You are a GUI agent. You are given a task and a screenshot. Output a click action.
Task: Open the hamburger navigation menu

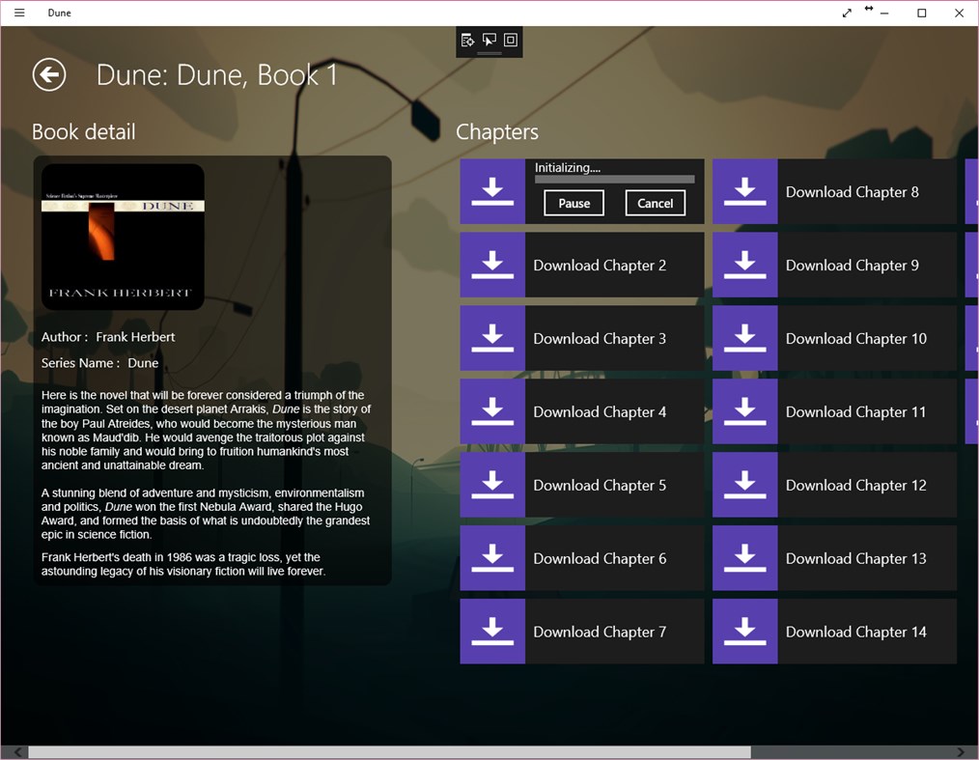click(x=18, y=13)
